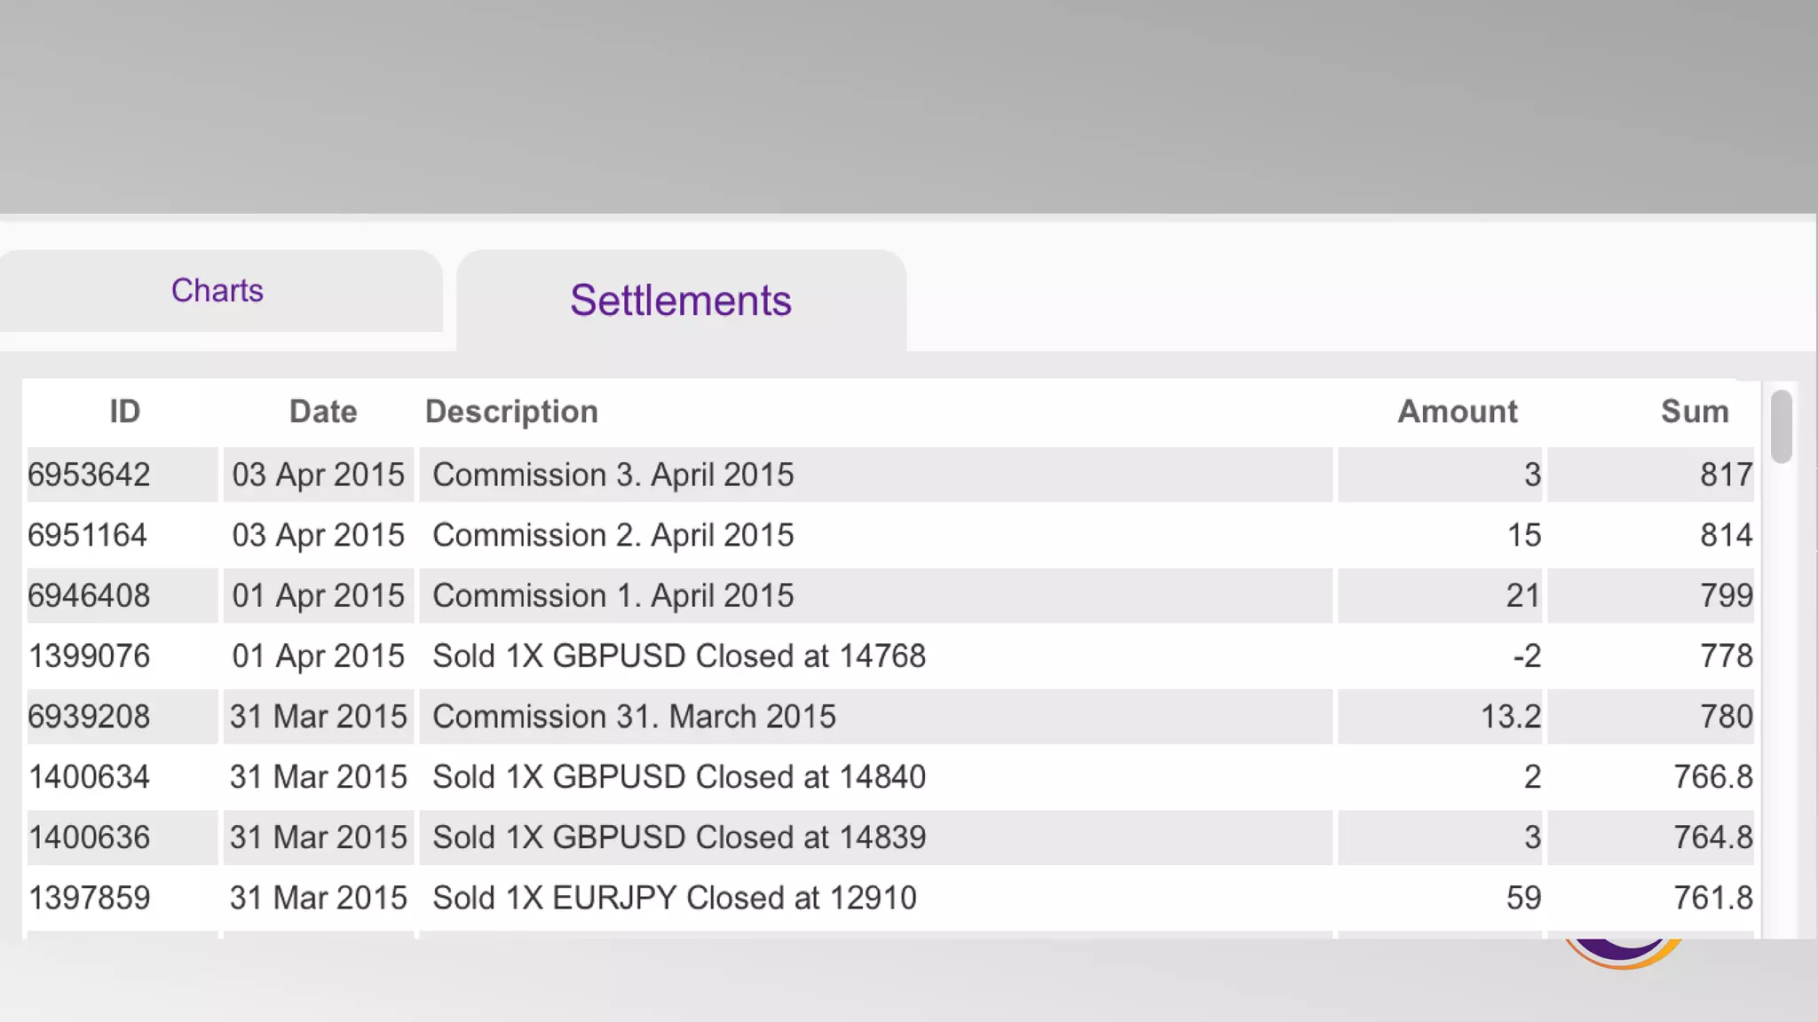Select EURJPY Closed at 12910 row
This screenshot has width=1818, height=1022.
pos(675,897)
